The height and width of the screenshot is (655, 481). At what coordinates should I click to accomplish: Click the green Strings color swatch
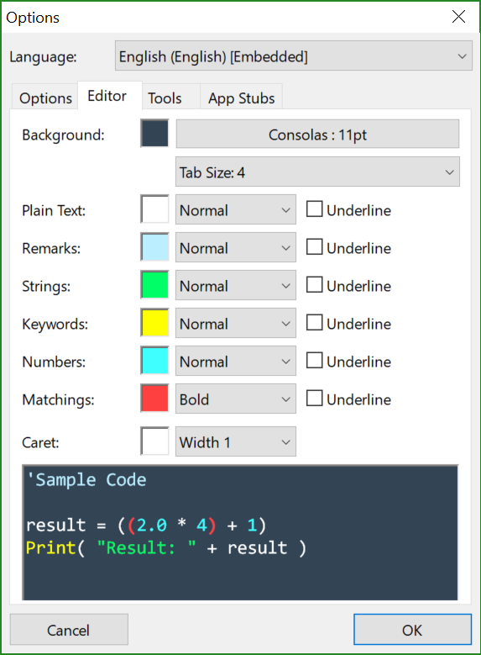tap(154, 285)
